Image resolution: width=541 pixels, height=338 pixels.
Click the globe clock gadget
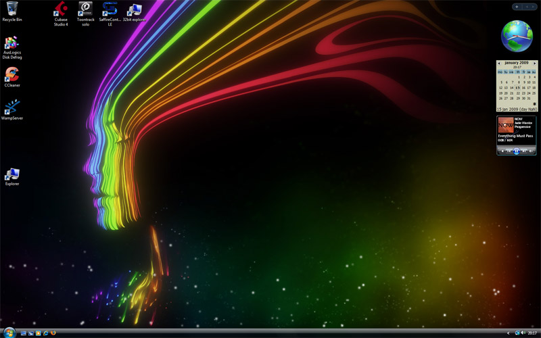(x=517, y=36)
